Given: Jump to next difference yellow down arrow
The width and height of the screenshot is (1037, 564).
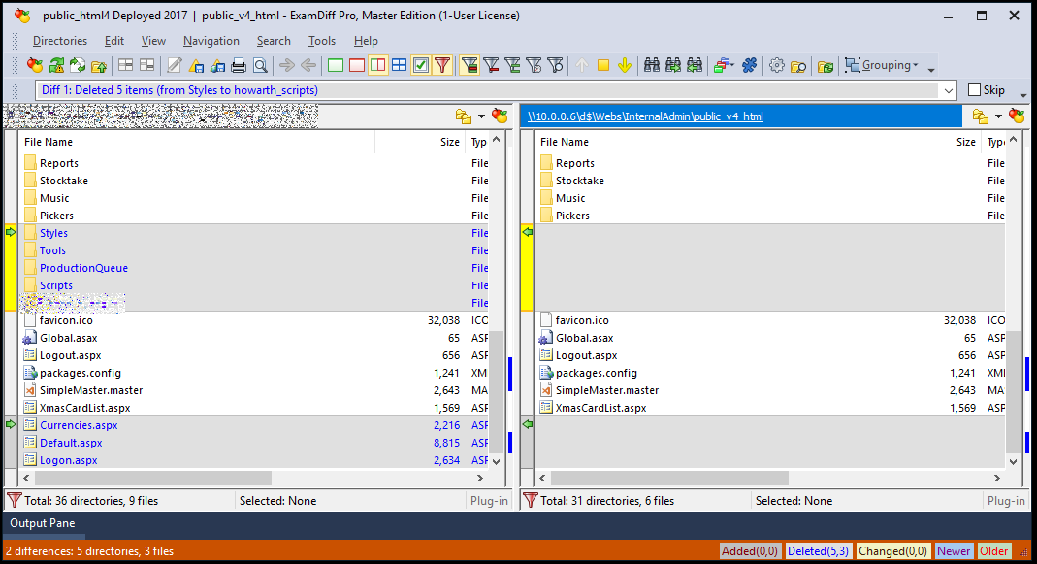Looking at the screenshot, I should (x=625, y=65).
